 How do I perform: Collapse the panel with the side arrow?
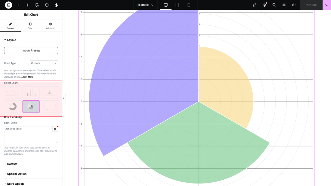click(x=64, y=98)
